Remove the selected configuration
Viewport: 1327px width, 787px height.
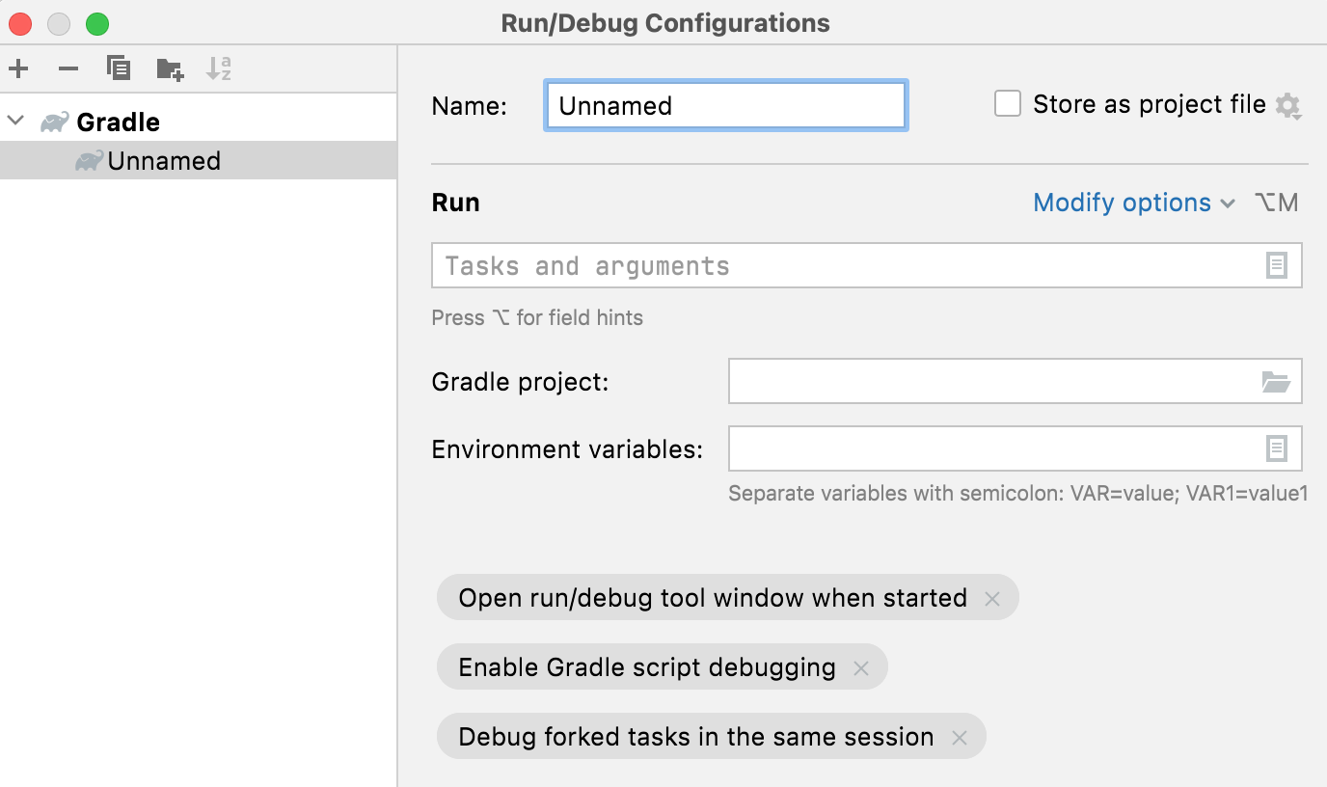(x=67, y=68)
